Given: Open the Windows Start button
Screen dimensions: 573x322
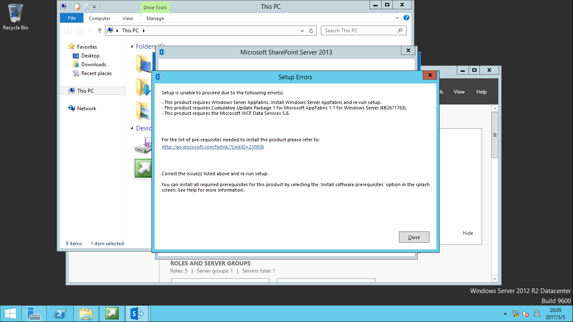Looking at the screenshot, I should 10,313.
